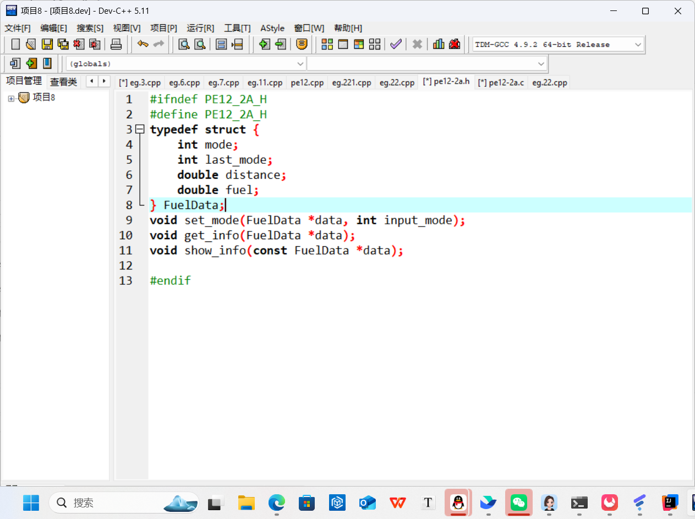695x519 pixels.
Task: Open Find with the magnifier toolbar icon
Action: click(184, 45)
